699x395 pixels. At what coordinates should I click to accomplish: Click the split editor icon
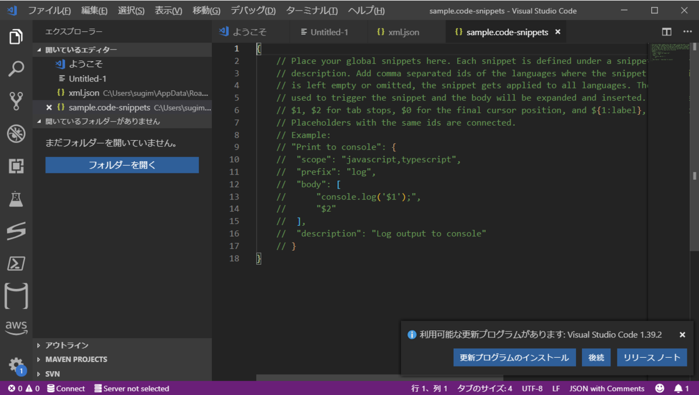[x=667, y=32]
